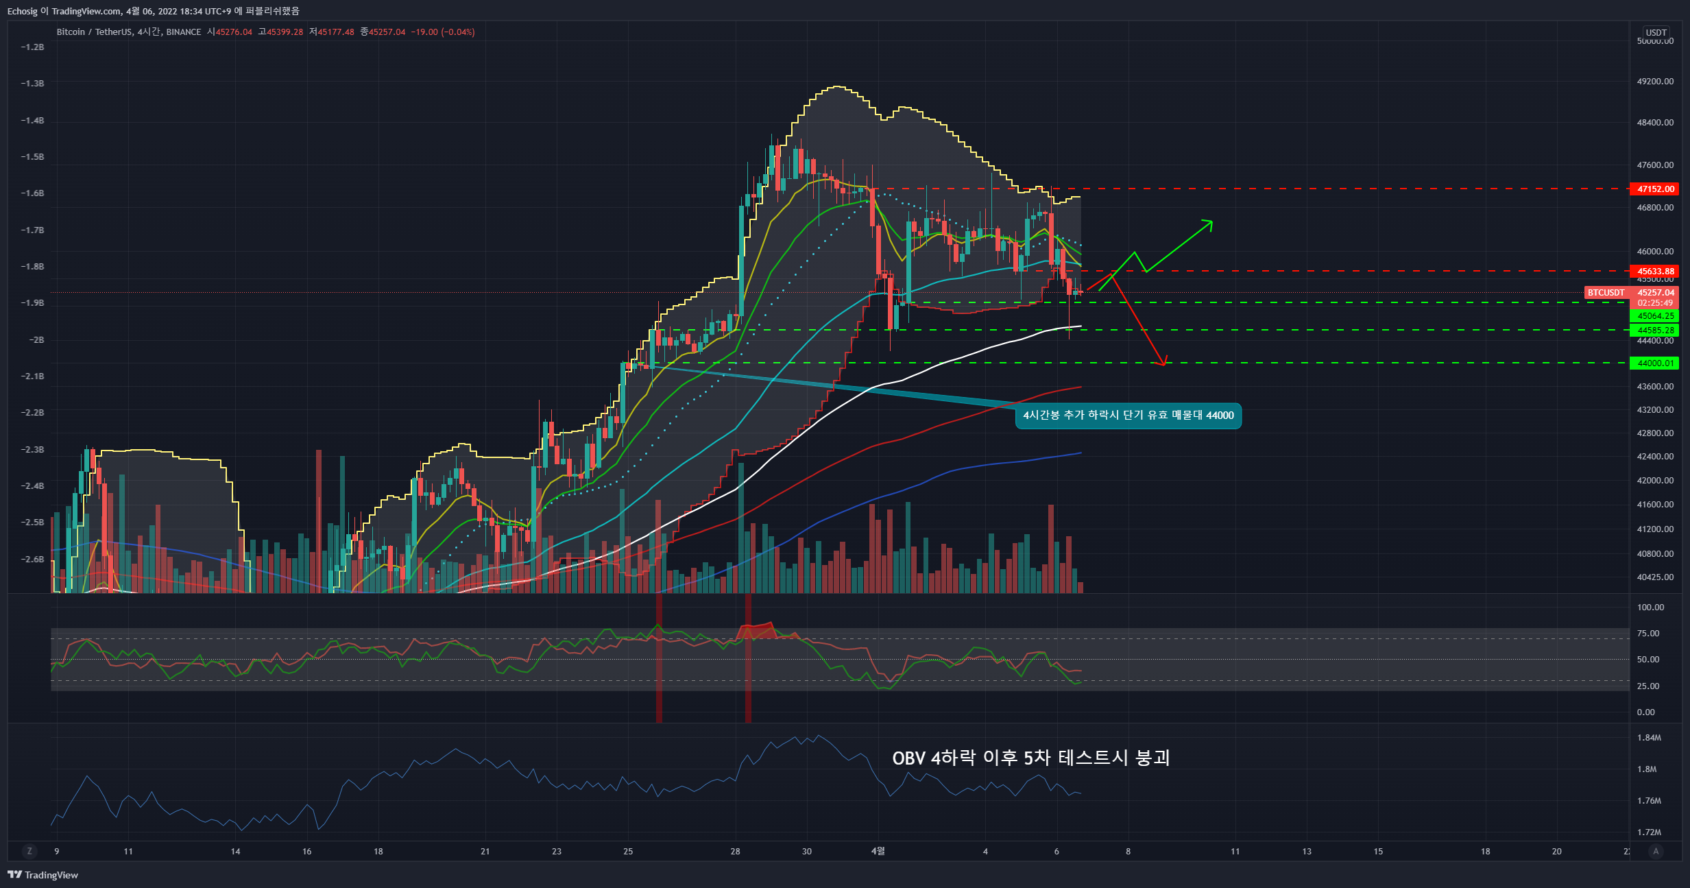Select the 4시간 interval label in legend
Viewport: 1690px width, 888px height.
point(149,32)
